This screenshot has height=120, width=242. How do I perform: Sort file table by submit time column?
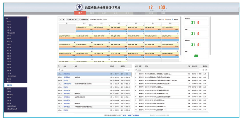click(195, 66)
